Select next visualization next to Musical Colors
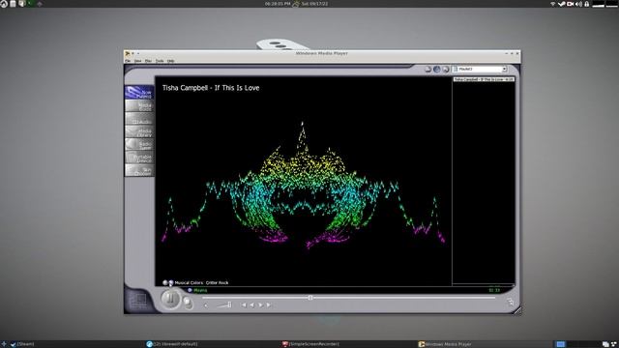This screenshot has height=348, width=619. pos(170,282)
